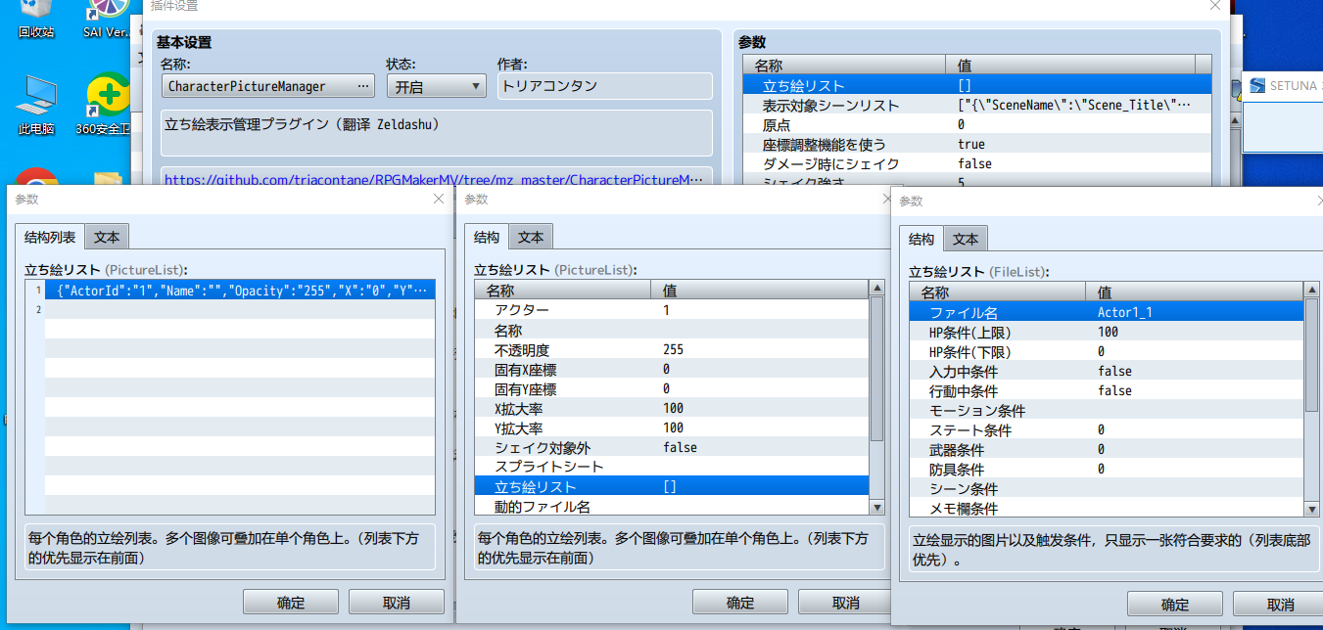Select the シーン条件 row
The image size is (1323, 630).
coord(1107,488)
